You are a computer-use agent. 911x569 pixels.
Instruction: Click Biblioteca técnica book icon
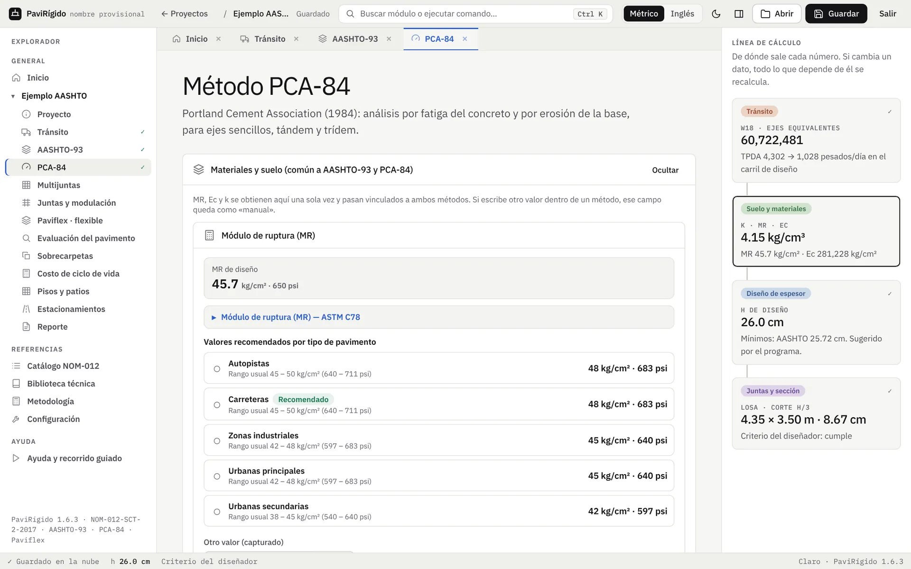pyautogui.click(x=16, y=384)
